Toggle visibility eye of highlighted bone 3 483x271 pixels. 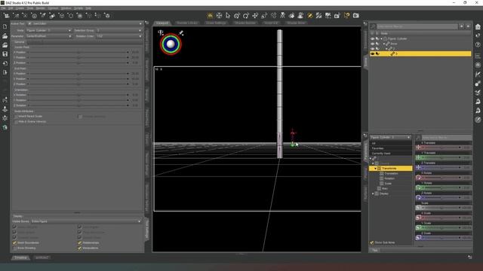pyautogui.click(x=372, y=53)
